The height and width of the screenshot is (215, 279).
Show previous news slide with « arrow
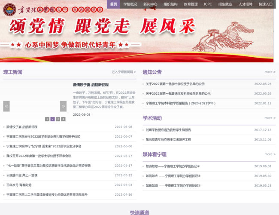point(6,106)
